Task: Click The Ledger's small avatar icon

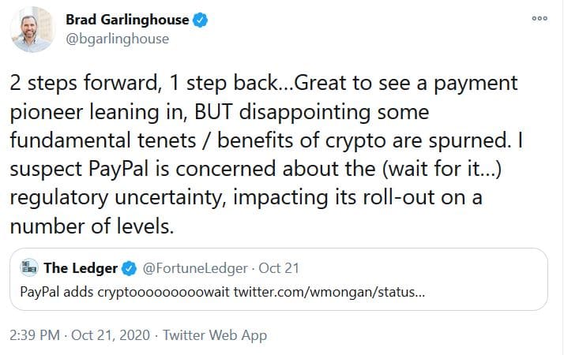Action: click(31, 268)
